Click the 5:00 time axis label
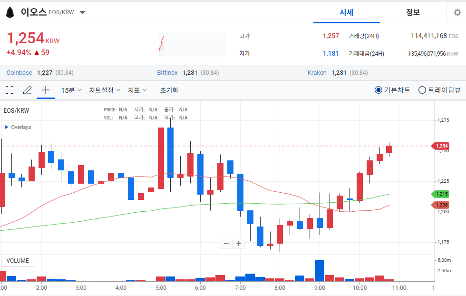Screen dimensions: 466x296 pyautogui.click(x=161, y=287)
